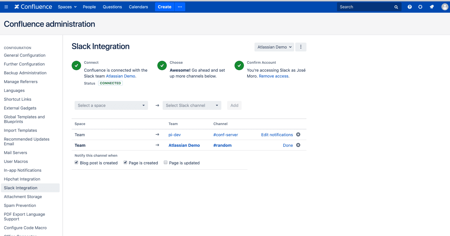The width and height of the screenshot is (450, 236).
Task: Expand the Select a space dropdown
Action: 111,105
